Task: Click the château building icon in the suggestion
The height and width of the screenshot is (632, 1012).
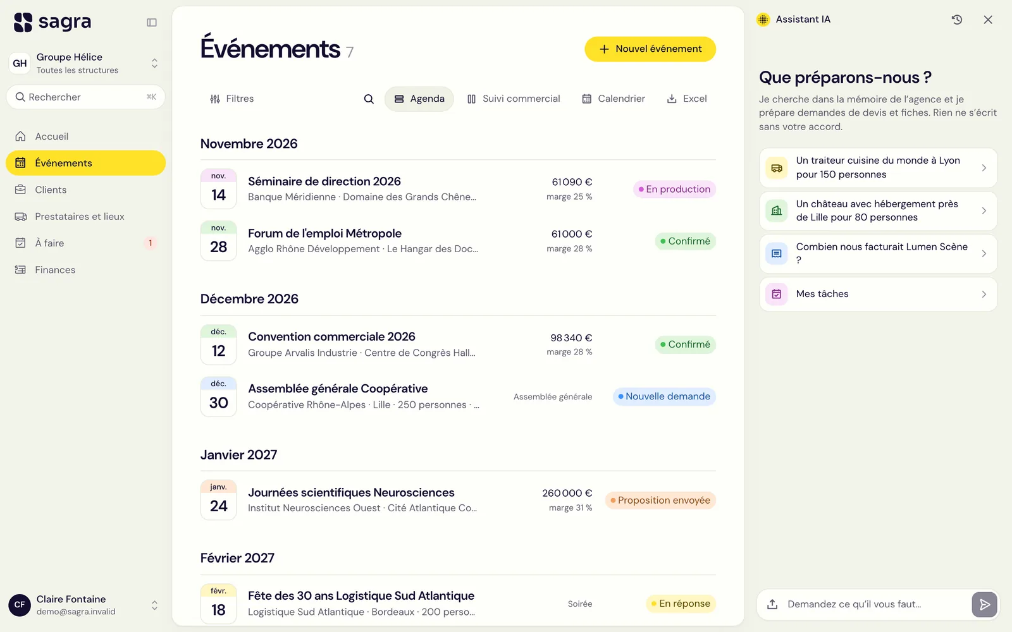Action: pos(777,210)
